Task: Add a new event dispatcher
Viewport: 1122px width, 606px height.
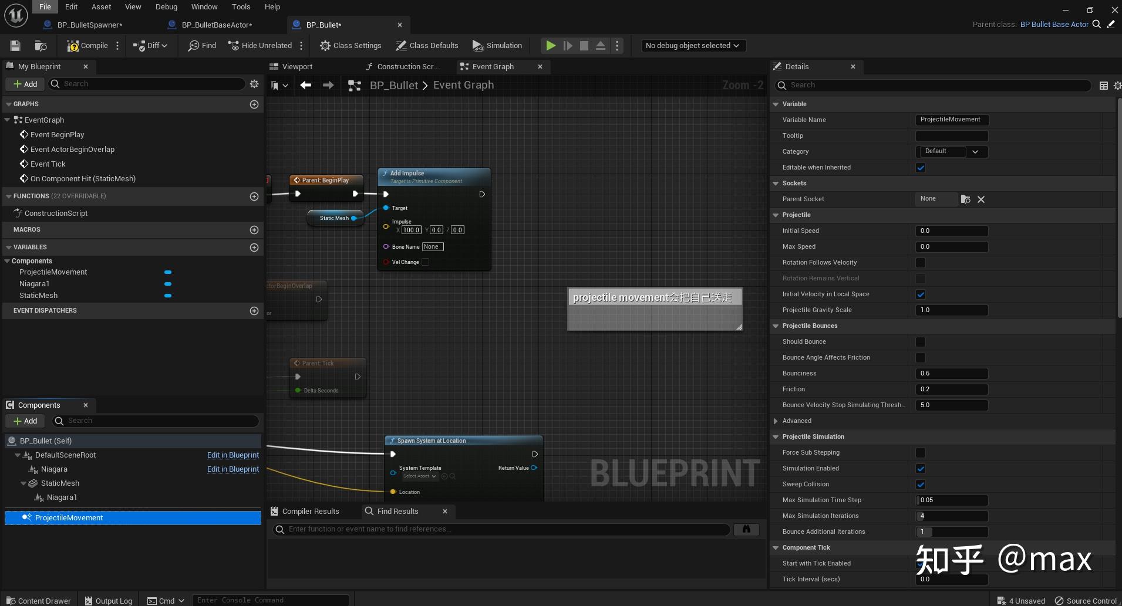Action: 254,311
